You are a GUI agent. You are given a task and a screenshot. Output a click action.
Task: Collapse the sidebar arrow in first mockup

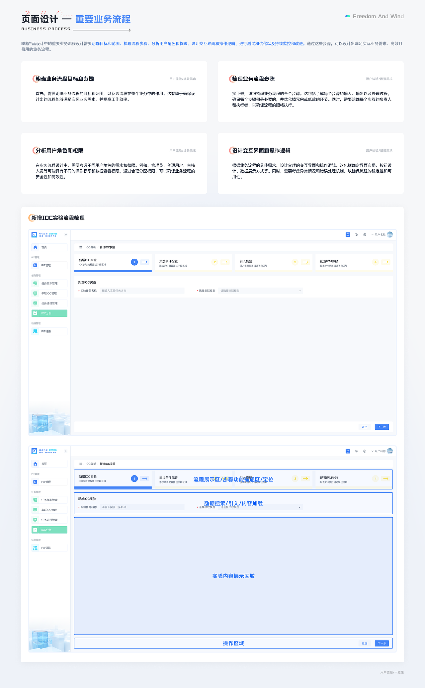tap(66, 235)
